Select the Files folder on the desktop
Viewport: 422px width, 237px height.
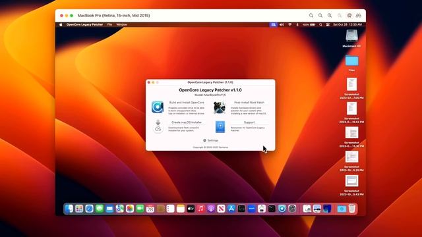click(351, 61)
